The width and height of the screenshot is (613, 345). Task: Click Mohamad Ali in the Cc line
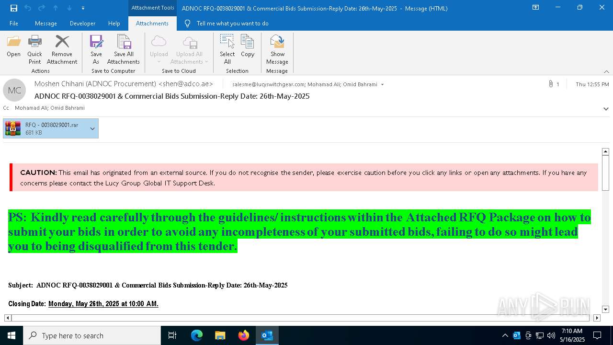click(31, 108)
